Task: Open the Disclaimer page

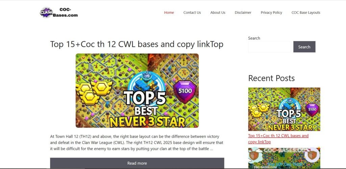Action: [243, 12]
